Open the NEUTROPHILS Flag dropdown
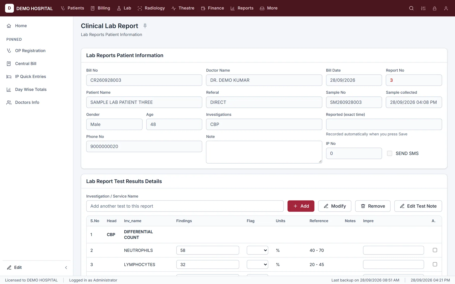 [x=257, y=250]
